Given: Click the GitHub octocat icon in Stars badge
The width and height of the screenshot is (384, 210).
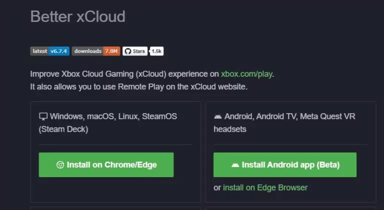Looking at the screenshot, I should pyautogui.click(x=128, y=51).
